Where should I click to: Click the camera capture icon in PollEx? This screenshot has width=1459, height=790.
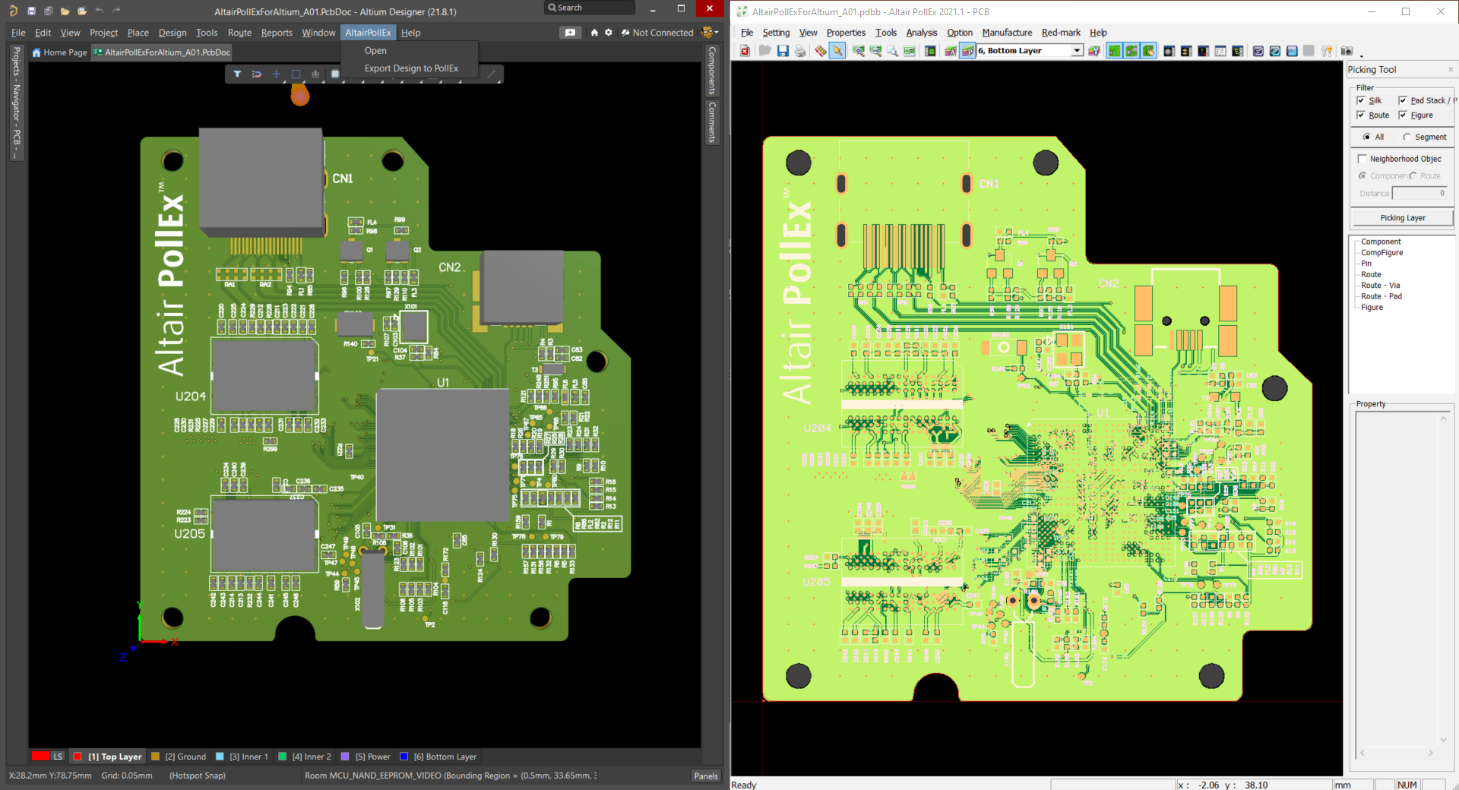click(1347, 51)
